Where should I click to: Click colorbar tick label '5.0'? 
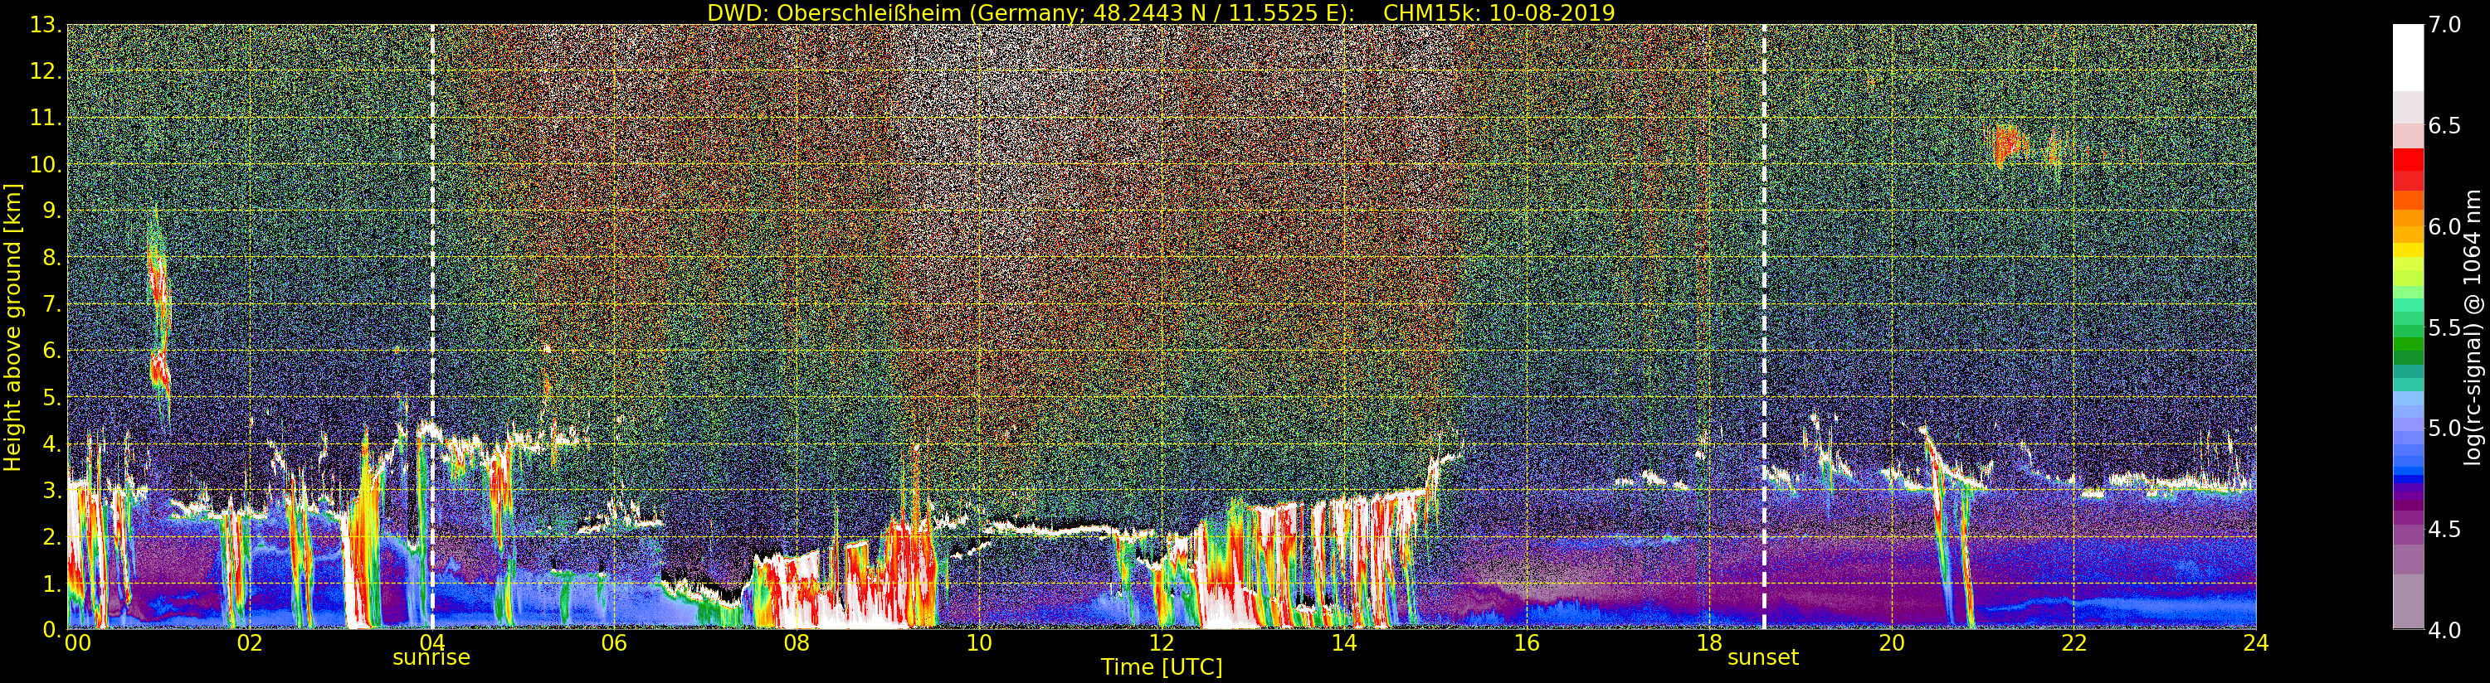point(2444,428)
